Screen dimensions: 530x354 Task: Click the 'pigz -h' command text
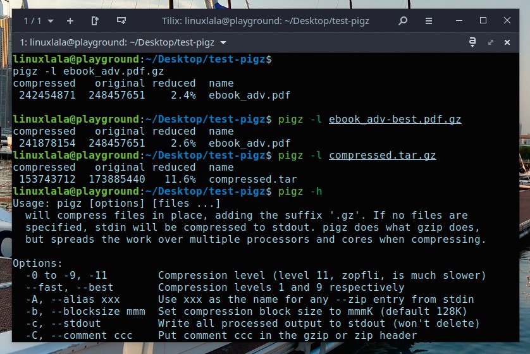pyautogui.click(x=300, y=192)
